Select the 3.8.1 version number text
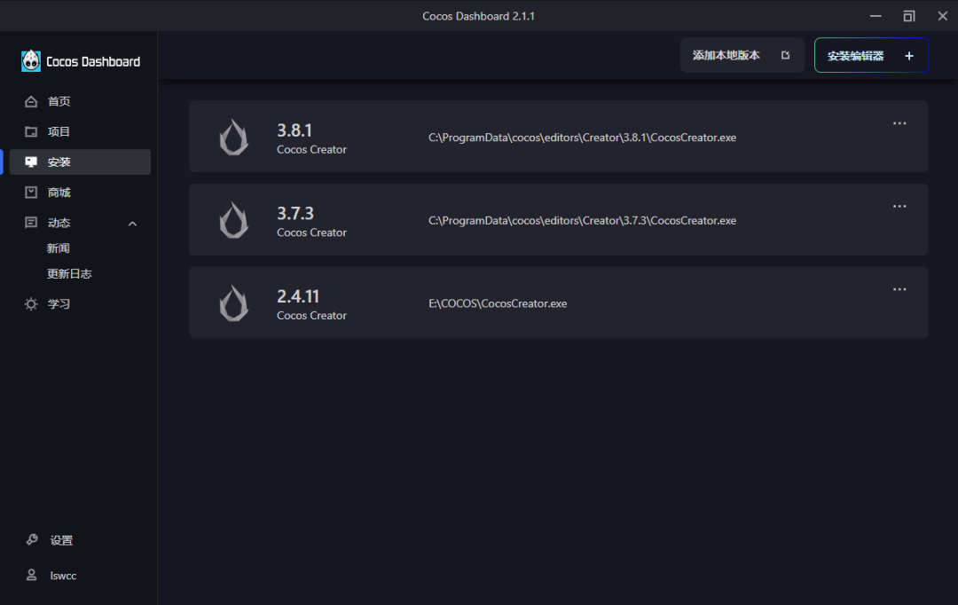This screenshot has height=605, width=958. coord(294,130)
